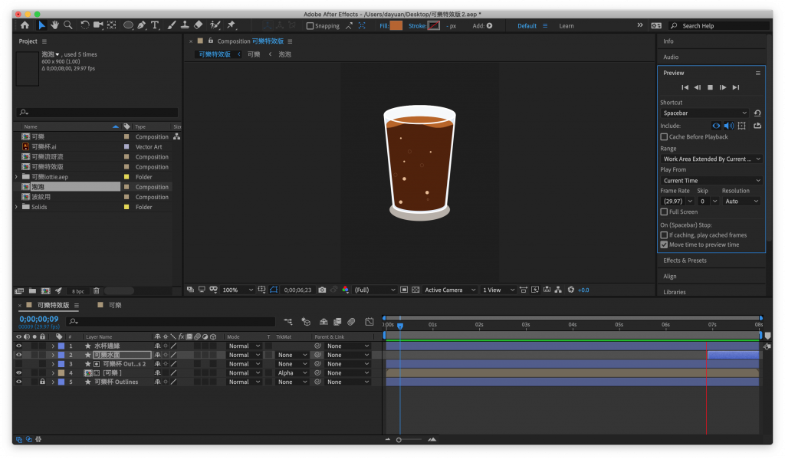Select the Puppet Pin tool
Image resolution: width=785 pixels, height=459 pixels.
231,25
